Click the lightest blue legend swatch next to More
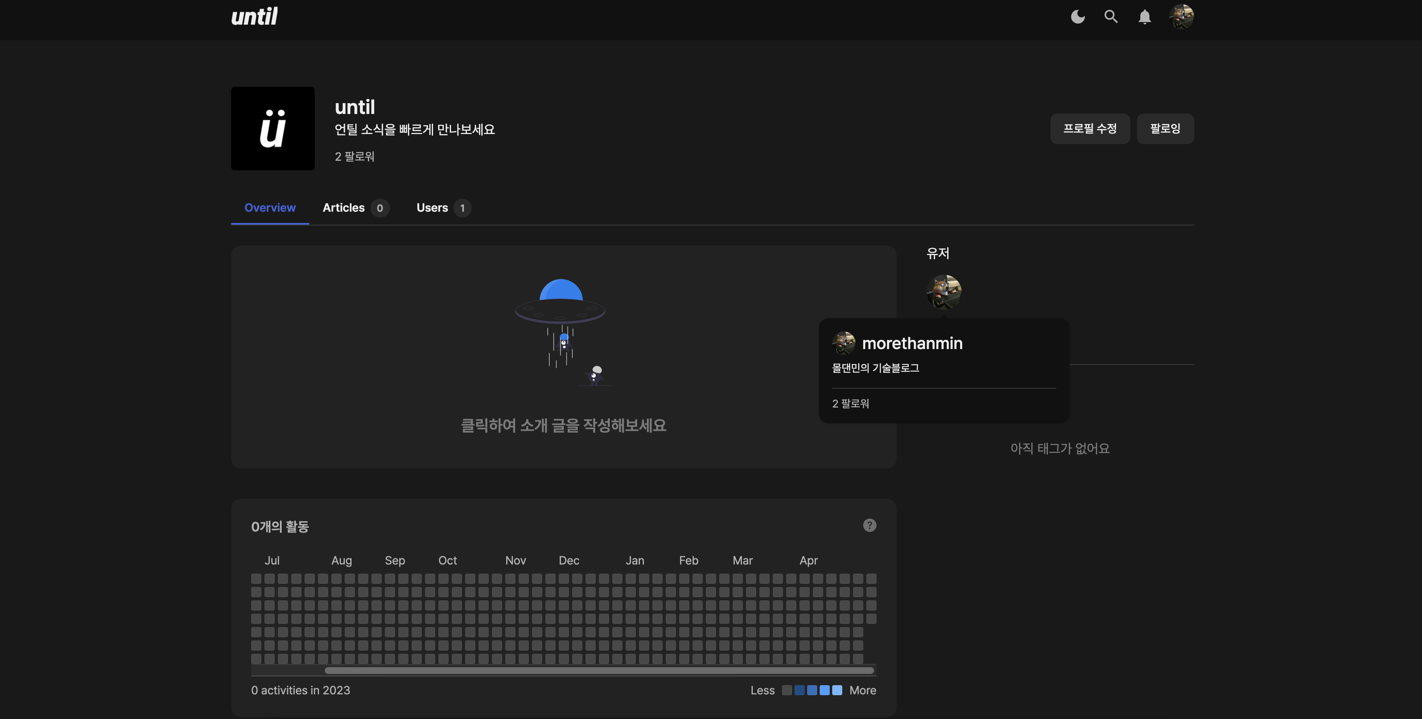 (837, 690)
